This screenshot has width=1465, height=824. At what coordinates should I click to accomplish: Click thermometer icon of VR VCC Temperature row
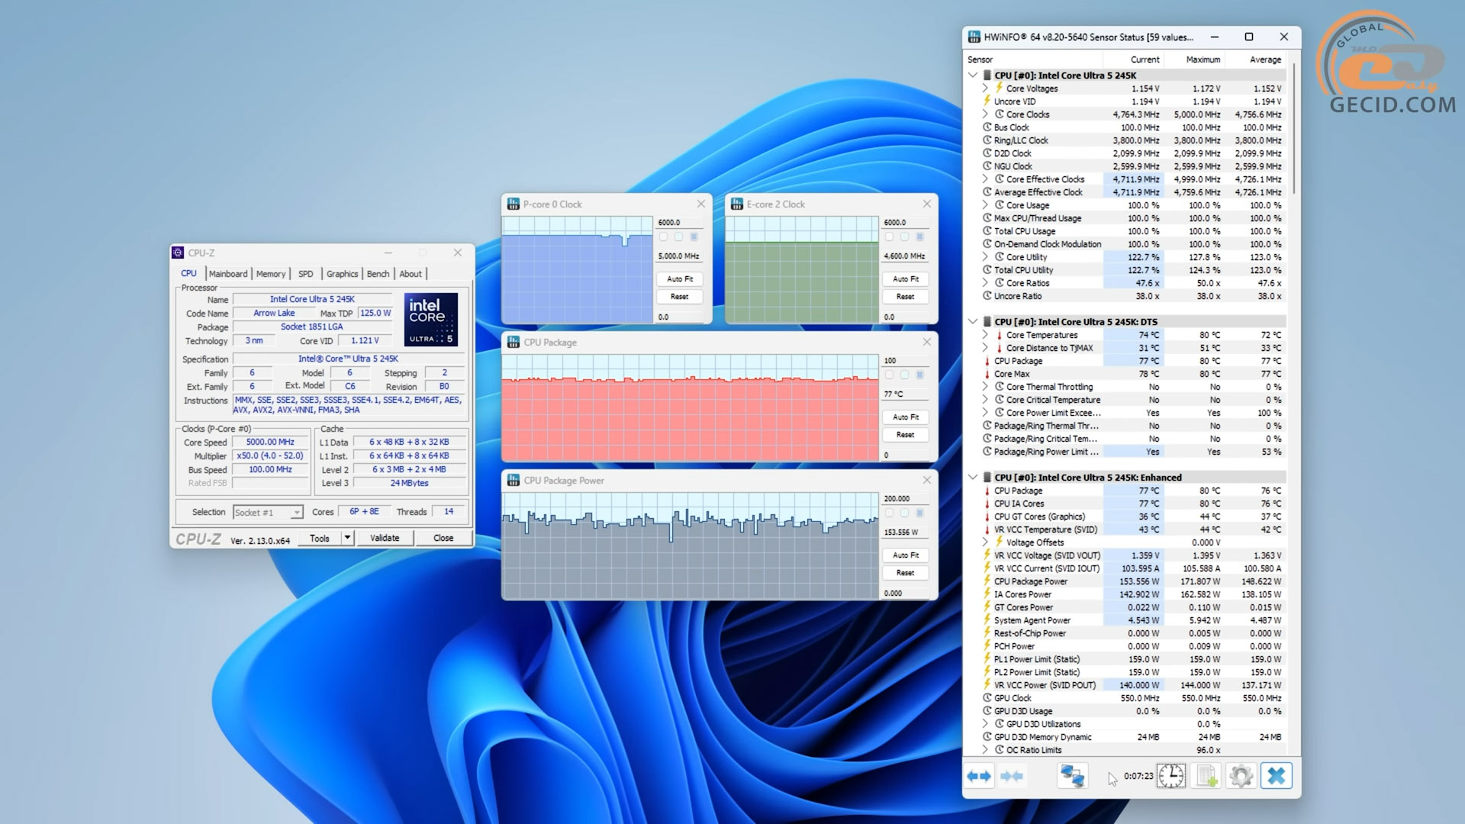point(987,529)
